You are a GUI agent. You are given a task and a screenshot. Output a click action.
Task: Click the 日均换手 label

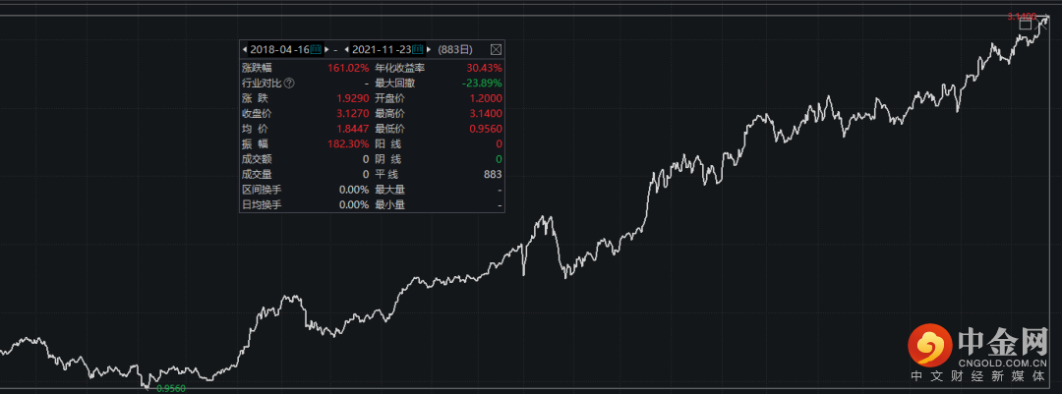pos(263,204)
